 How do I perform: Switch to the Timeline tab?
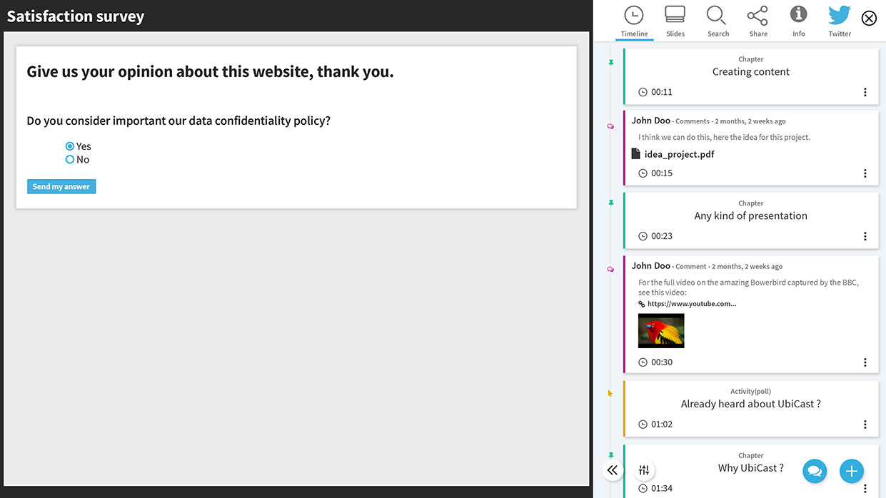(634, 21)
